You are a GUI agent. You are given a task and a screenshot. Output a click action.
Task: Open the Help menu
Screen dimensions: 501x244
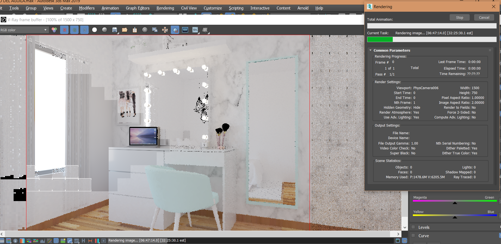click(319, 8)
